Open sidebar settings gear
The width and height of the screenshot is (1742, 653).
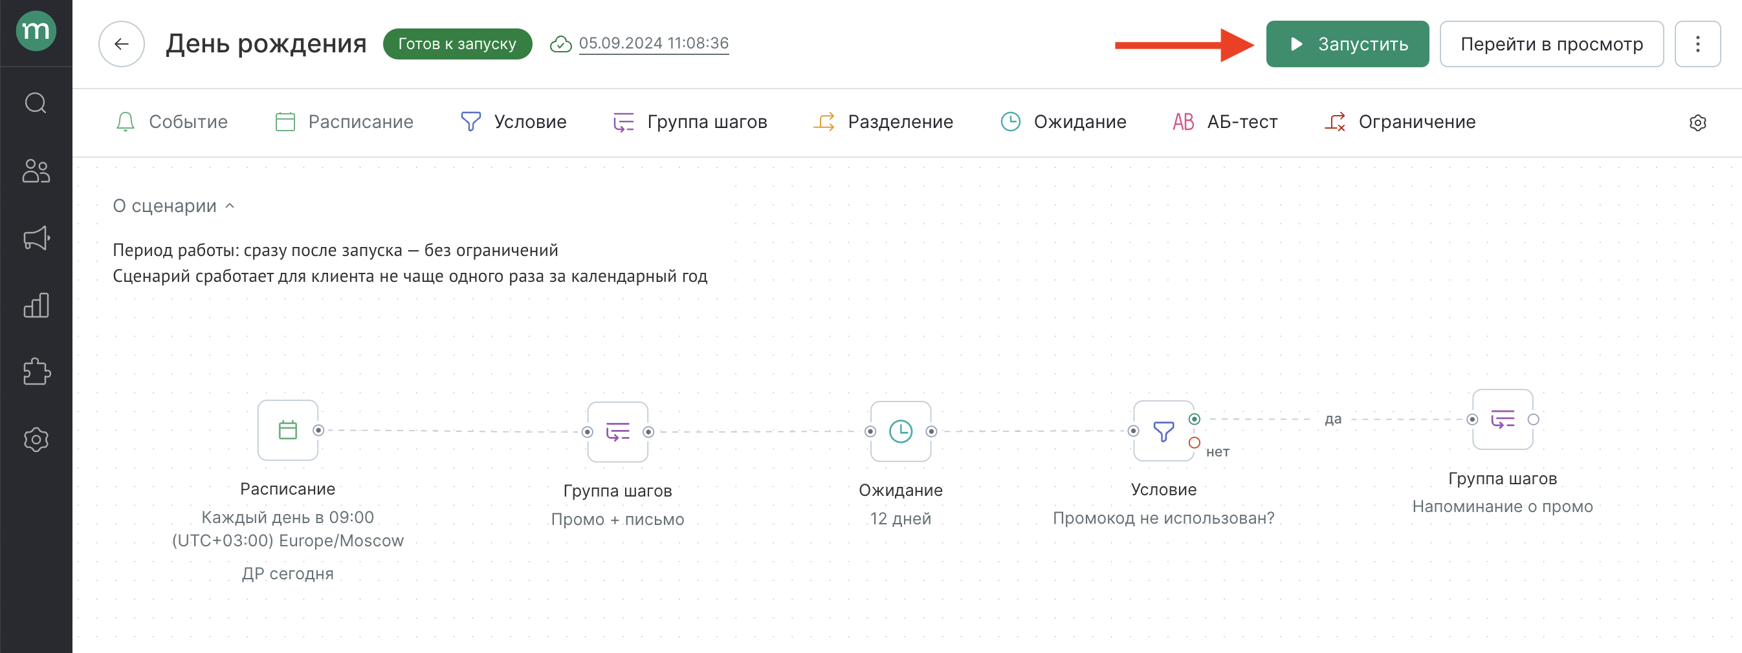click(36, 440)
